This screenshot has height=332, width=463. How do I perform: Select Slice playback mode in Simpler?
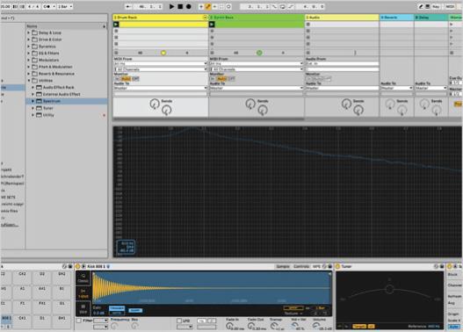coord(83,309)
